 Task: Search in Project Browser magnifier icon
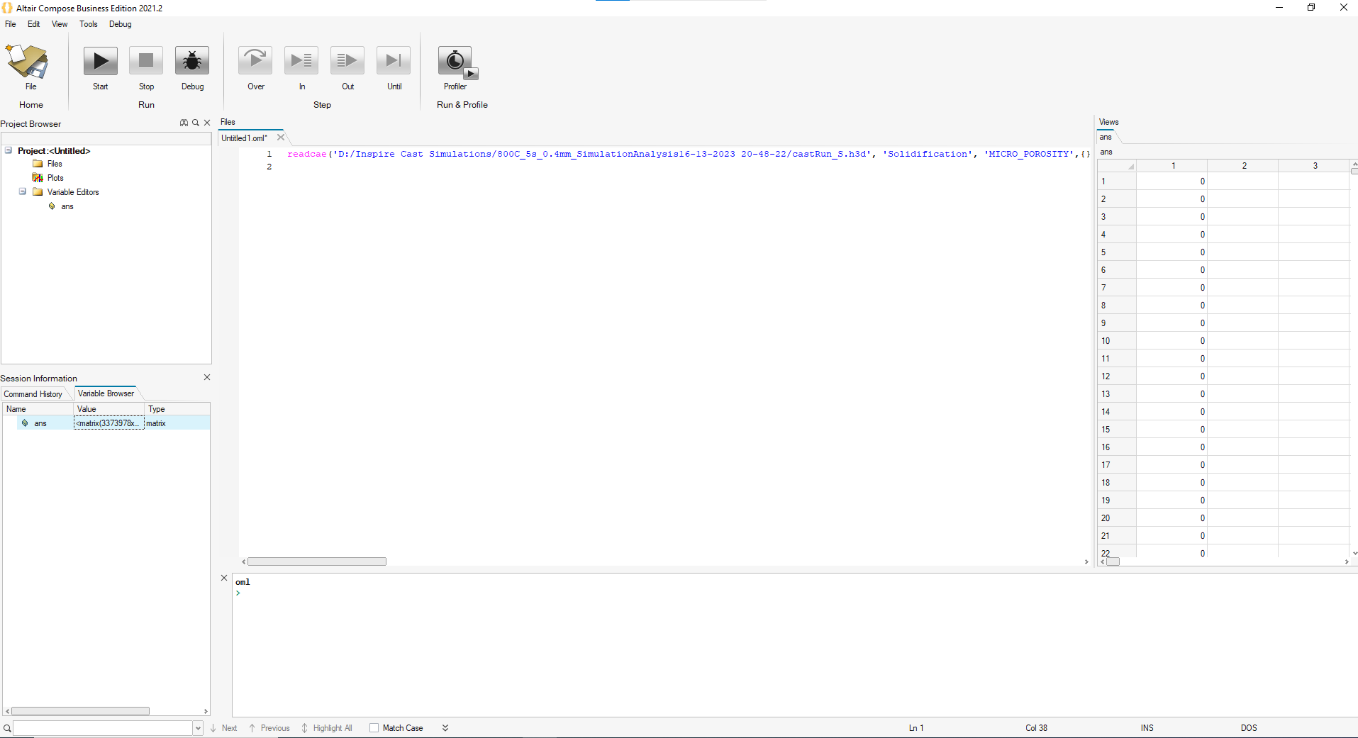point(196,123)
